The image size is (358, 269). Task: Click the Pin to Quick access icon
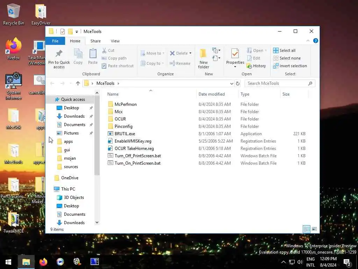coord(59,58)
